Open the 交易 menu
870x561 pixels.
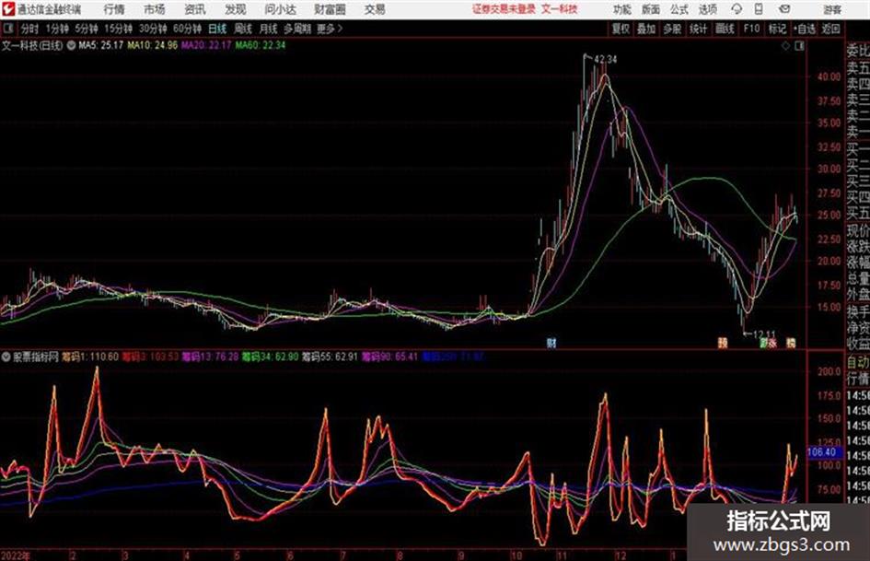point(375,9)
